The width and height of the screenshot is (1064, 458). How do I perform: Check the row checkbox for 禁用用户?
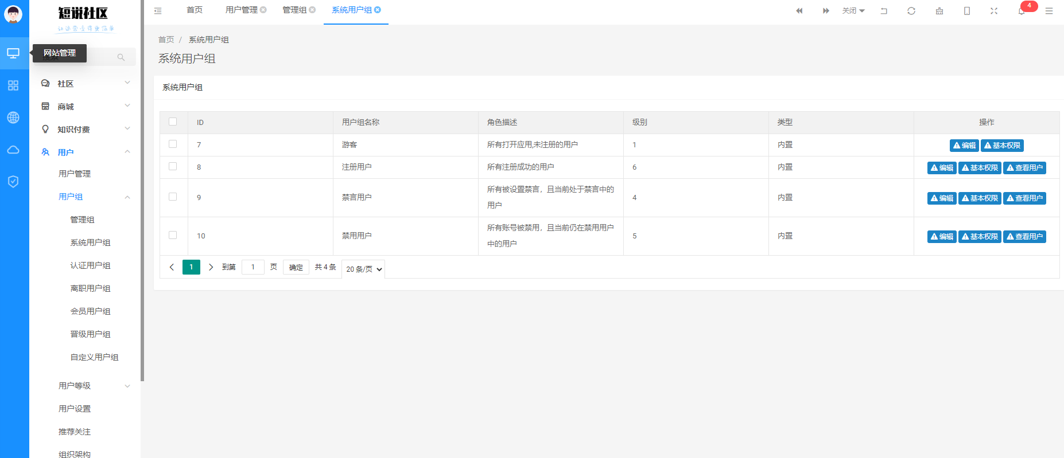pyautogui.click(x=173, y=235)
